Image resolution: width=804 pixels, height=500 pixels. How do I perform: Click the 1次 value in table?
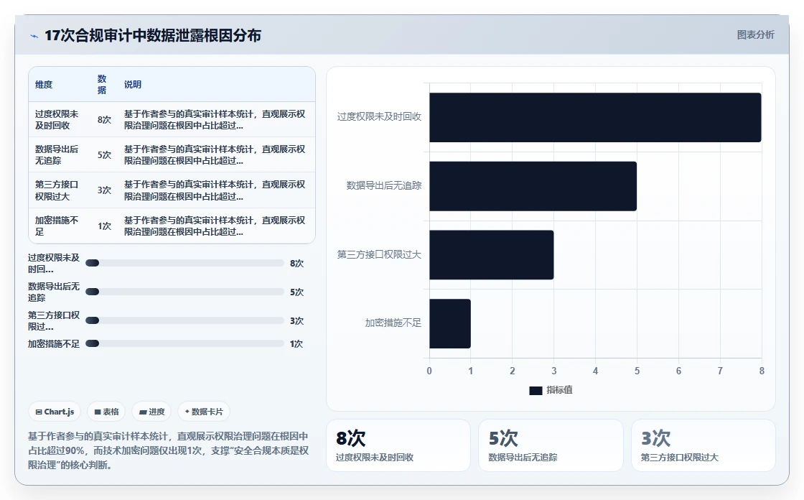pos(105,226)
